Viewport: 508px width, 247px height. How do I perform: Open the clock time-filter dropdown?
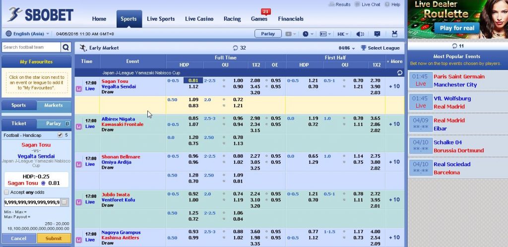pos(308,34)
